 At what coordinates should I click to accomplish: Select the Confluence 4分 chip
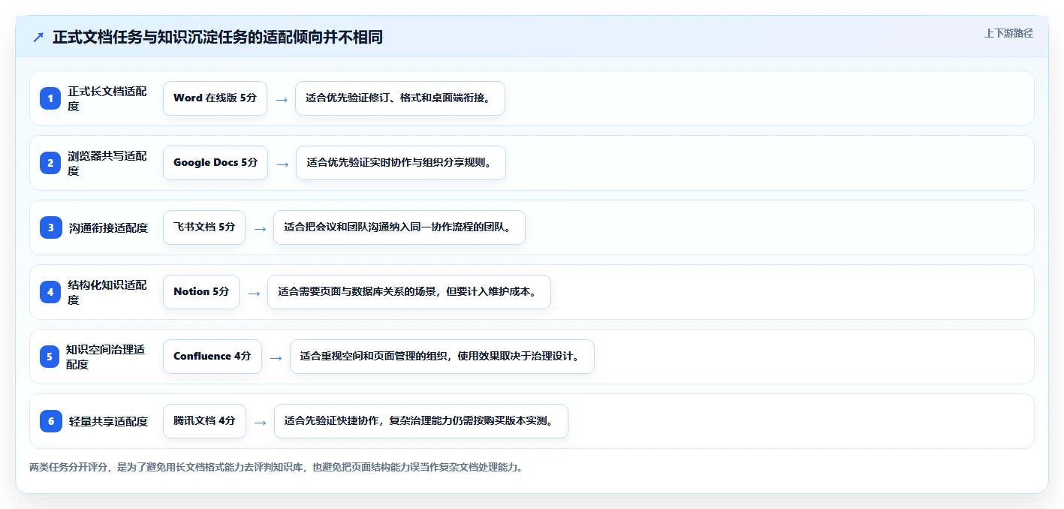point(212,357)
